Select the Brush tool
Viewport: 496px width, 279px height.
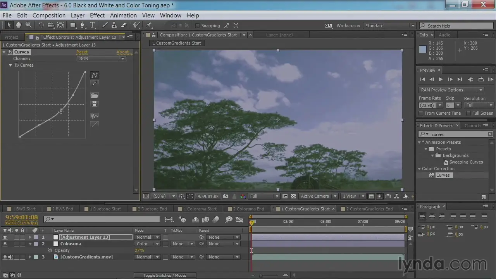(x=105, y=25)
